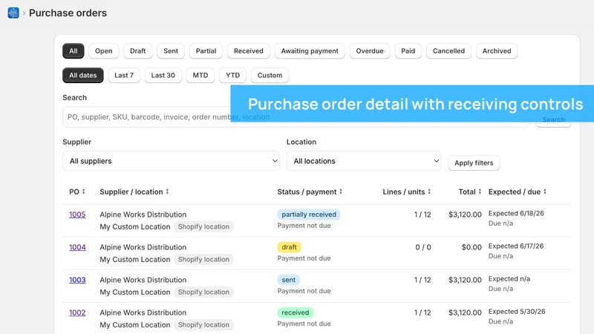This screenshot has height=334, width=594.
Task: Filter by Partial status
Action: point(206,51)
